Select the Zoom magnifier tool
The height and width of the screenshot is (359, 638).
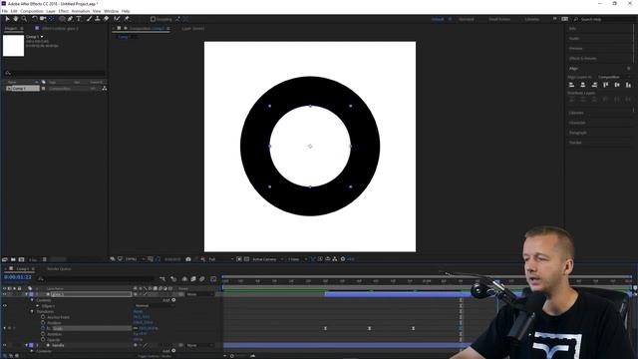(x=24, y=19)
